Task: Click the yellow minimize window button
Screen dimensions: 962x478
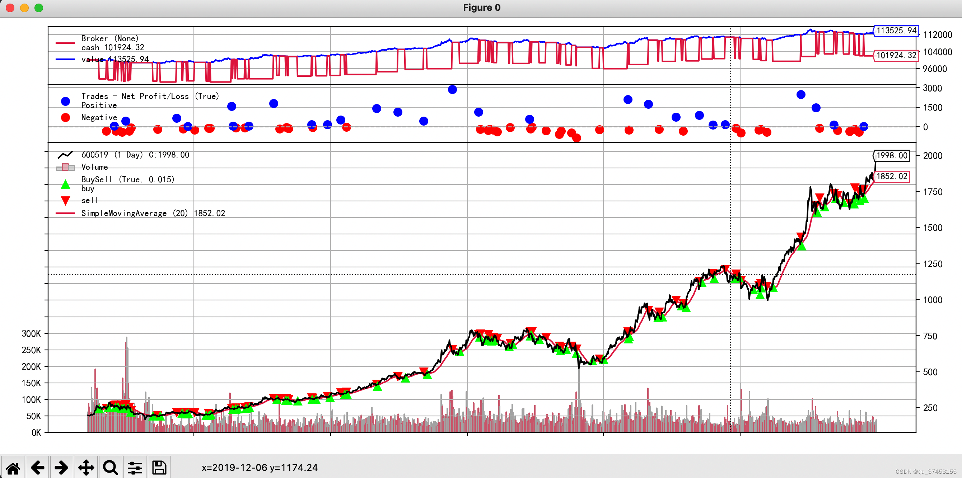Action: pos(24,8)
